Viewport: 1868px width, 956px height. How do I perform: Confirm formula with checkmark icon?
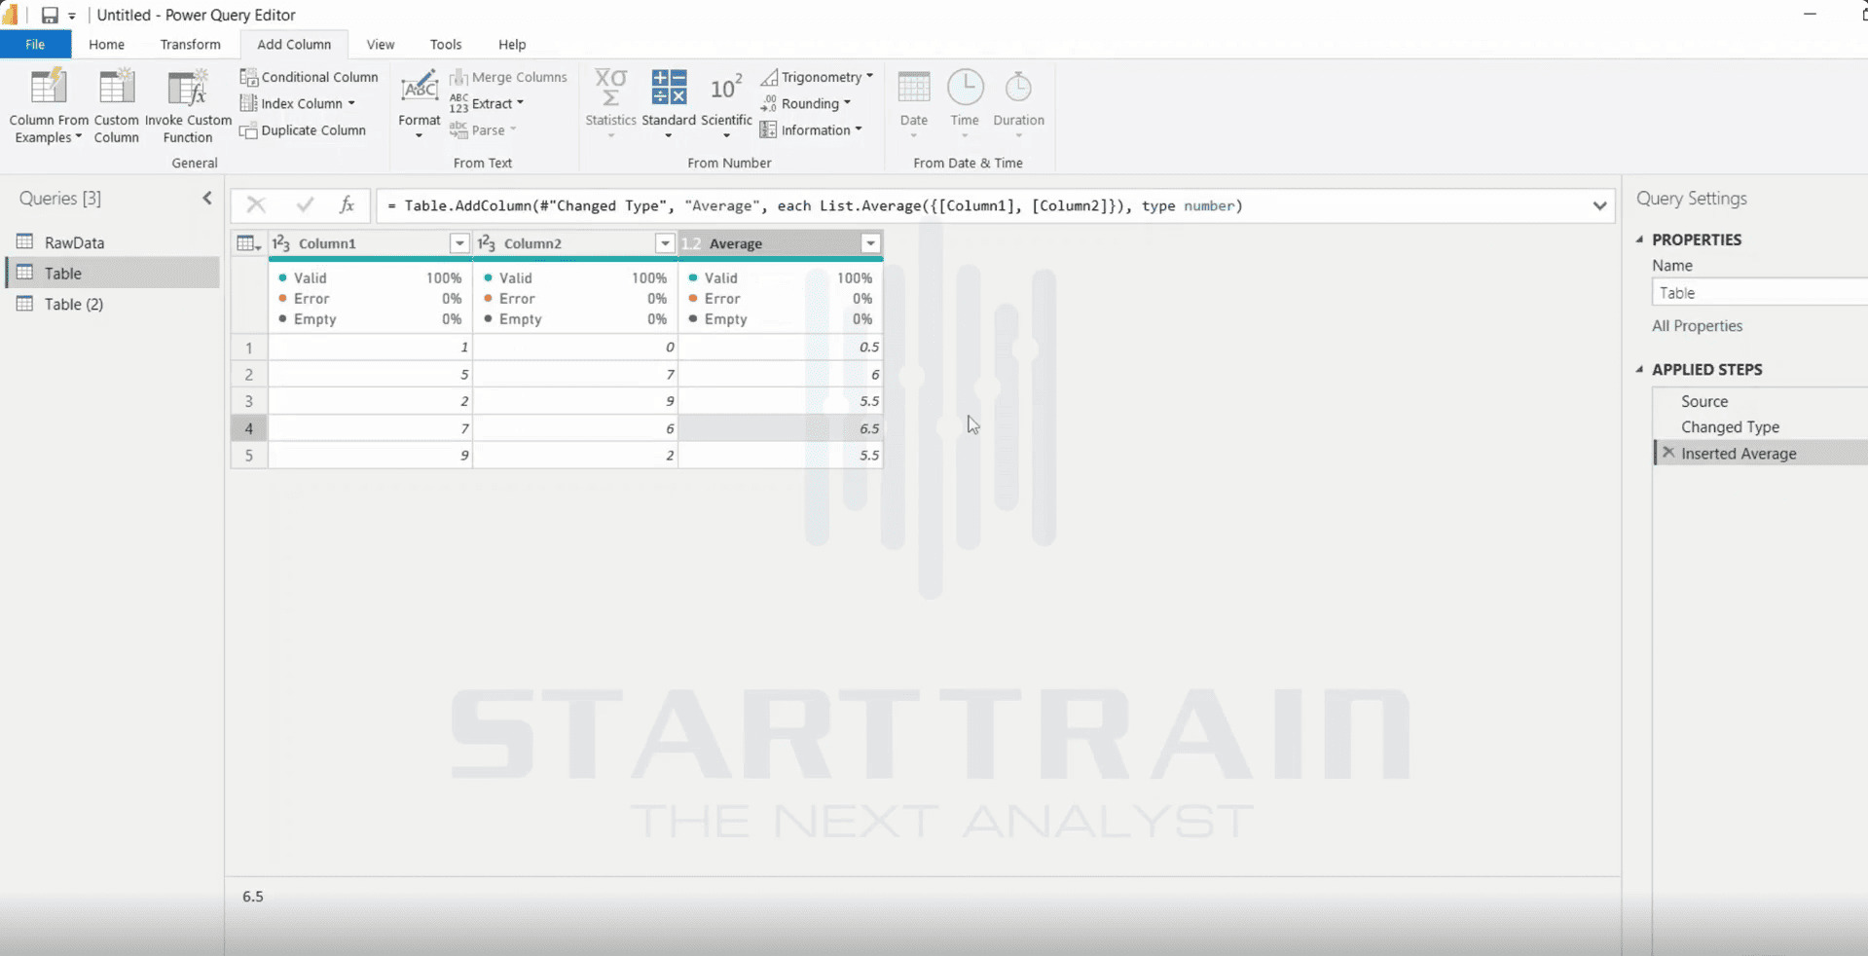(305, 204)
